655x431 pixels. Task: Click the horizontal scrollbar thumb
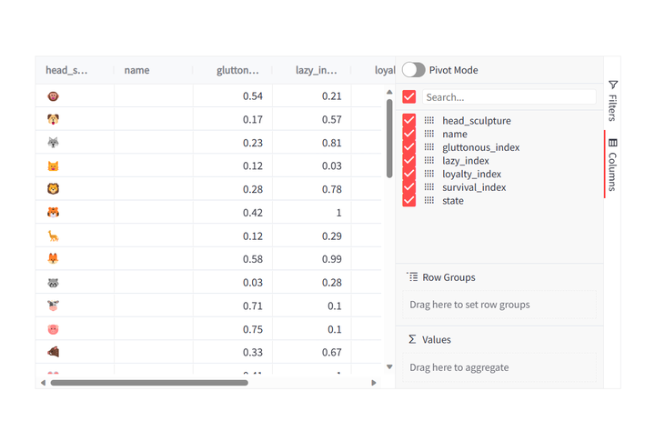pos(149,383)
